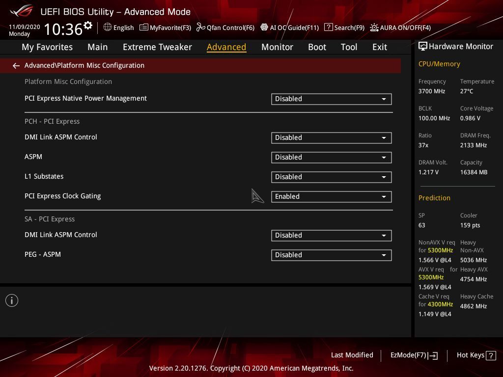Viewport: 503px width, 377px height.
Task: Open Search(F9)
Action: (344, 27)
